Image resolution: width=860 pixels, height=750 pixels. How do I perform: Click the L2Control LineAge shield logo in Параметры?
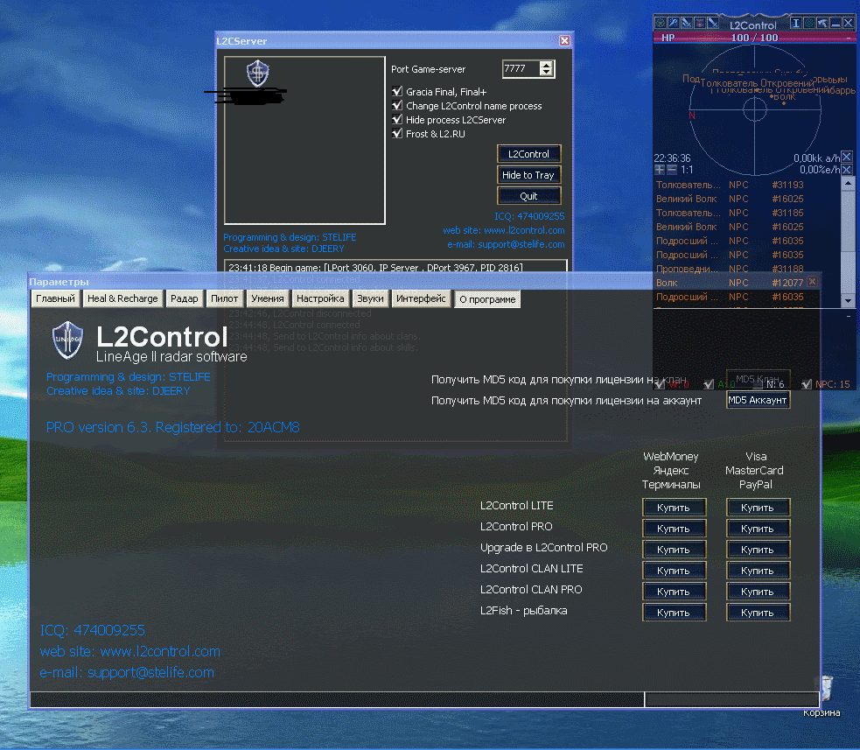coord(67,340)
